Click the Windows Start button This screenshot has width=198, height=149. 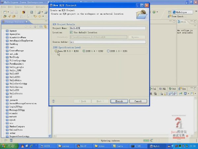[9, 146]
